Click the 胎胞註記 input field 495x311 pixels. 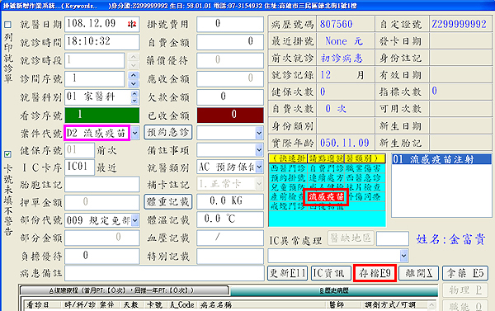click(x=102, y=185)
